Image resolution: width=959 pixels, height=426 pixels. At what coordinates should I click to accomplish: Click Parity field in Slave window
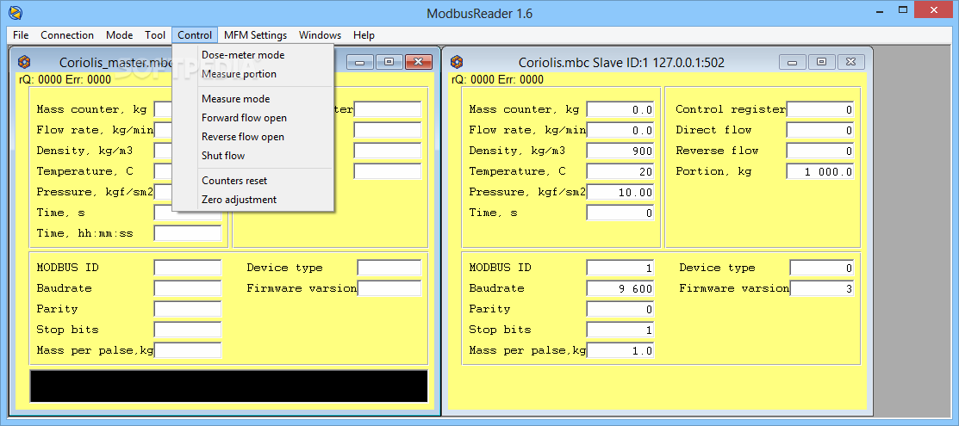620,309
